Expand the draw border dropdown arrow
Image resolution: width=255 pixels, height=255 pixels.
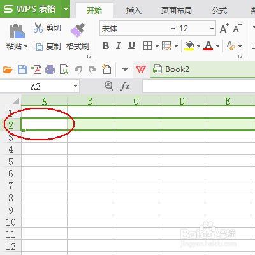pyautogui.click(x=176, y=46)
